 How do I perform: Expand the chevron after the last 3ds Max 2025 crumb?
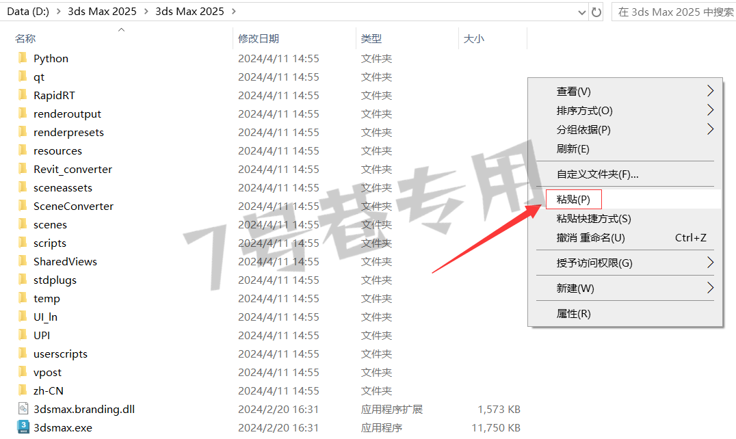click(x=234, y=12)
